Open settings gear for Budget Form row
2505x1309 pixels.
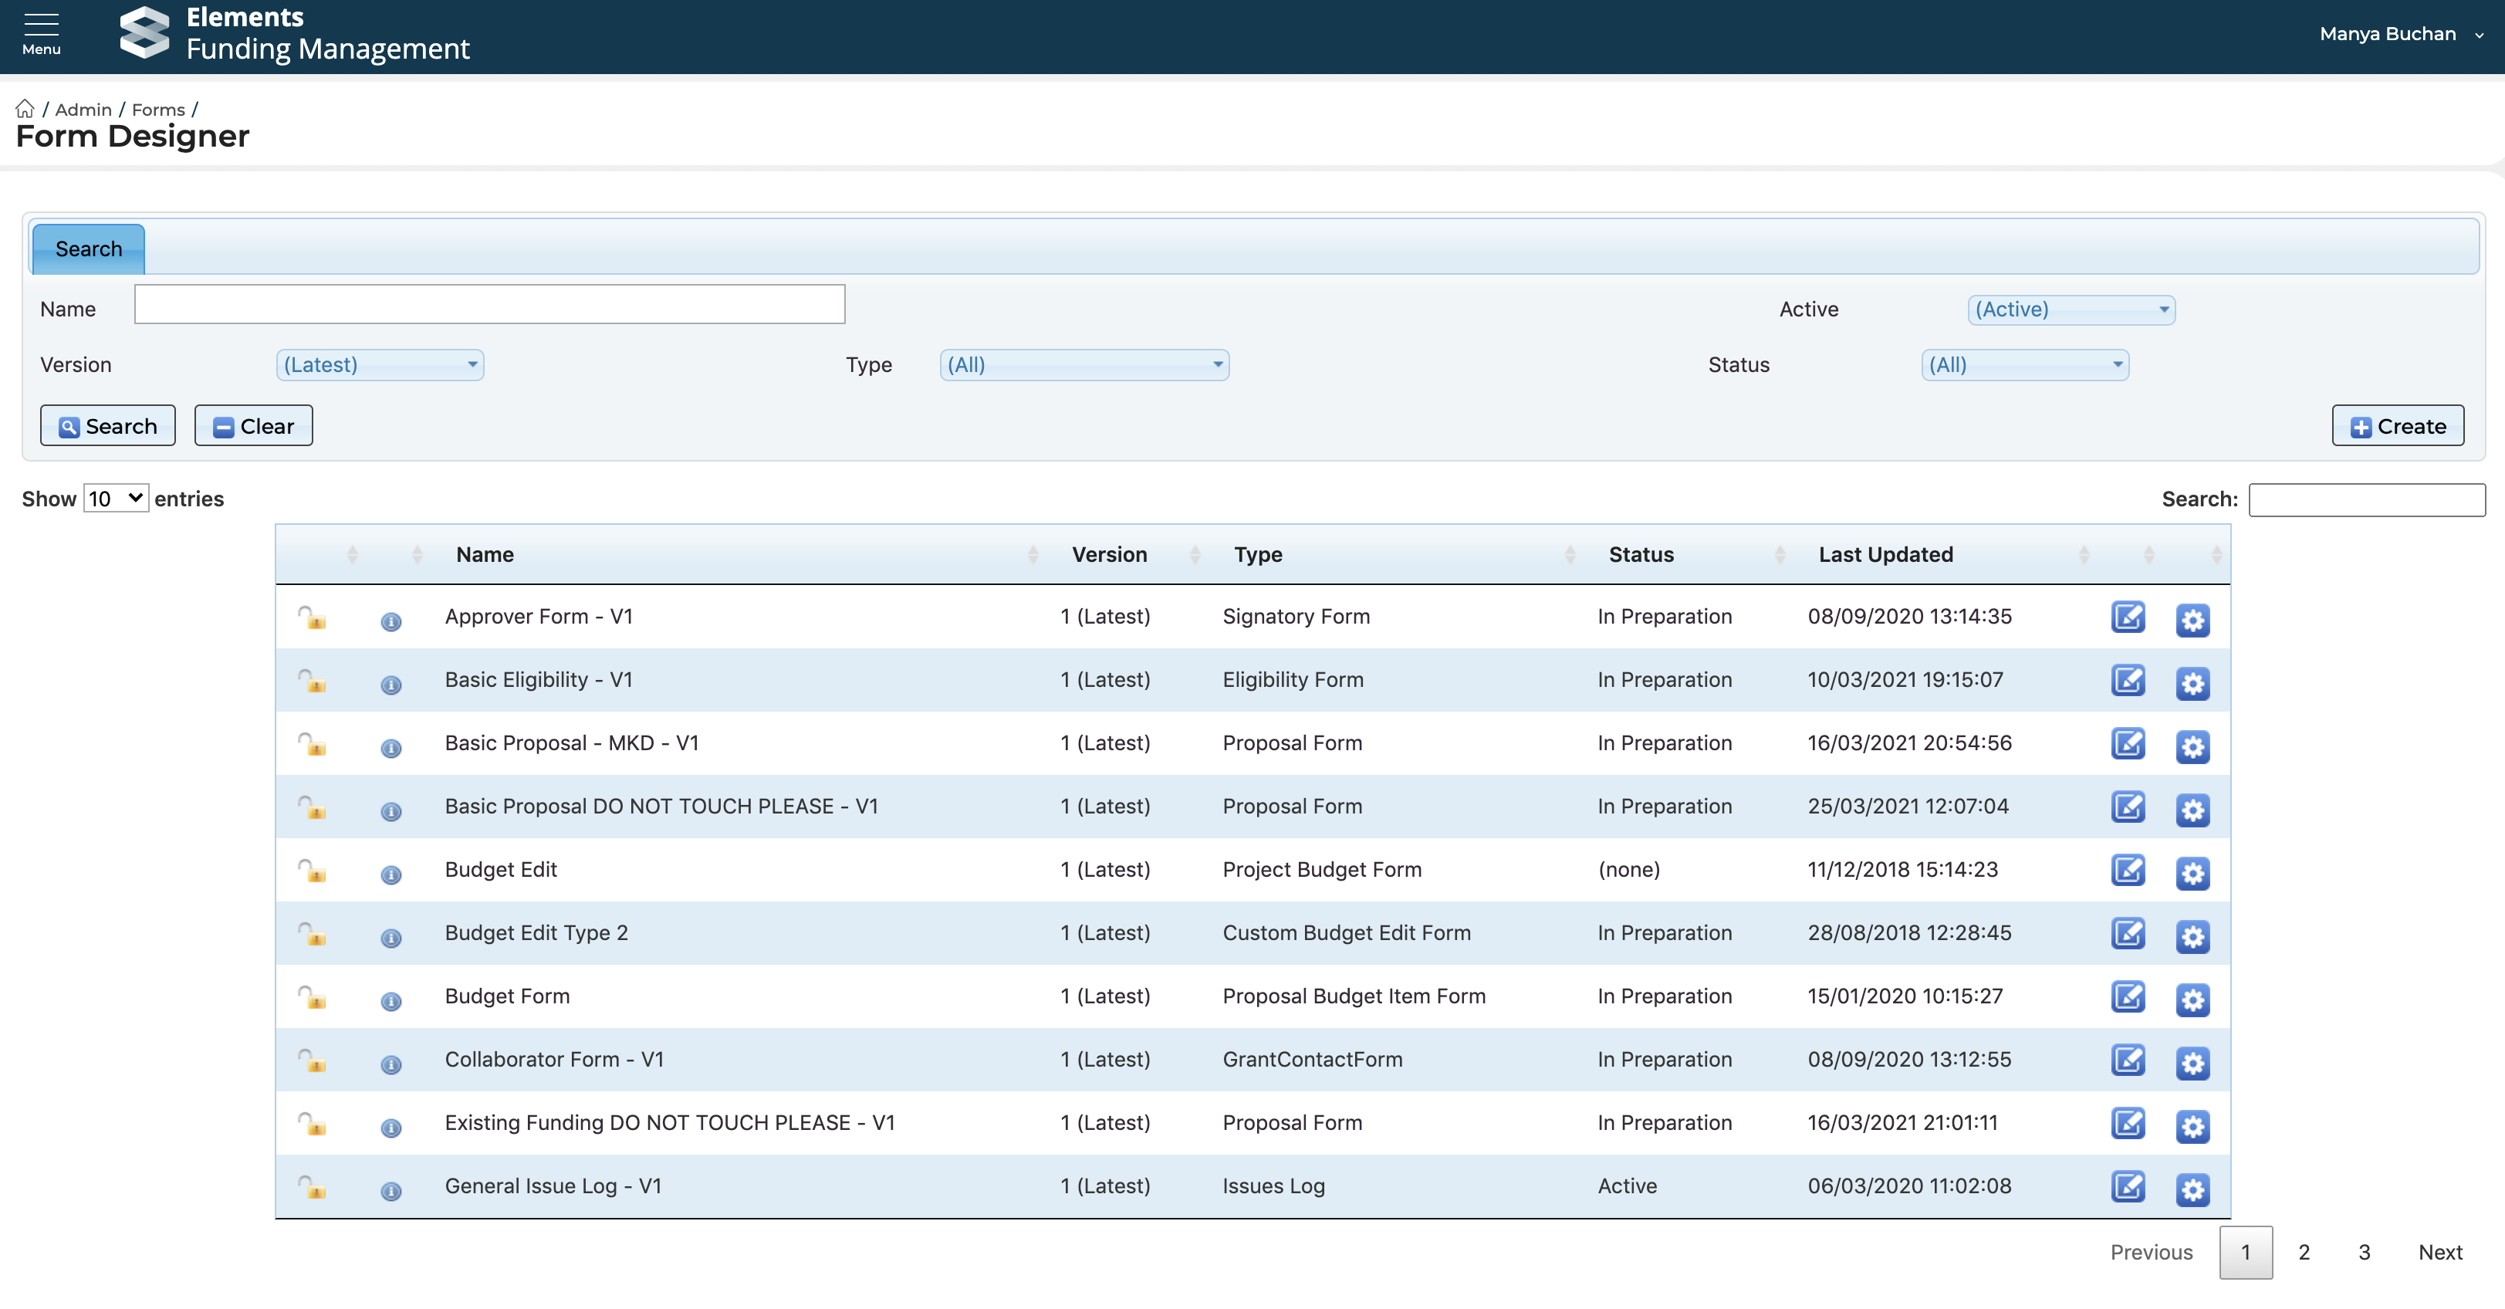pyautogui.click(x=2192, y=999)
